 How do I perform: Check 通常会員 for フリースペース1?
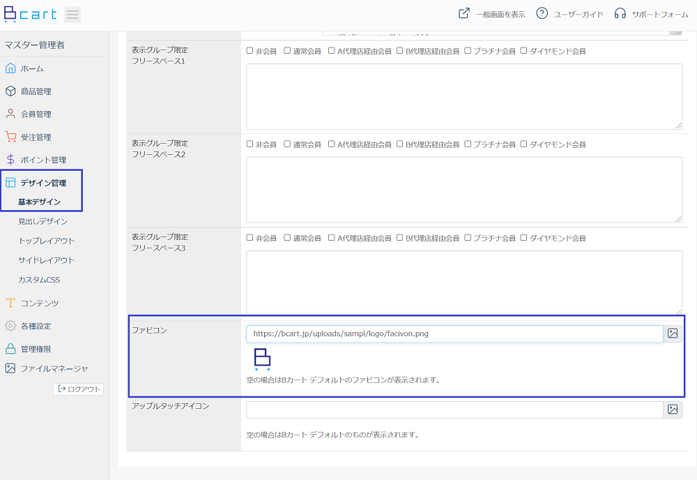click(x=287, y=51)
